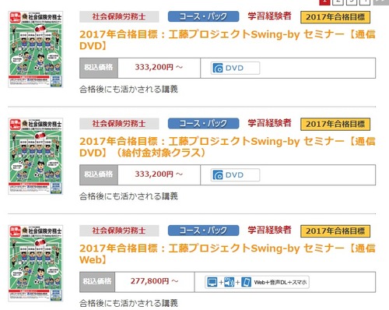The image size is (389, 310).
Task: Select the current page 1 in pagination
Action: point(324,2)
